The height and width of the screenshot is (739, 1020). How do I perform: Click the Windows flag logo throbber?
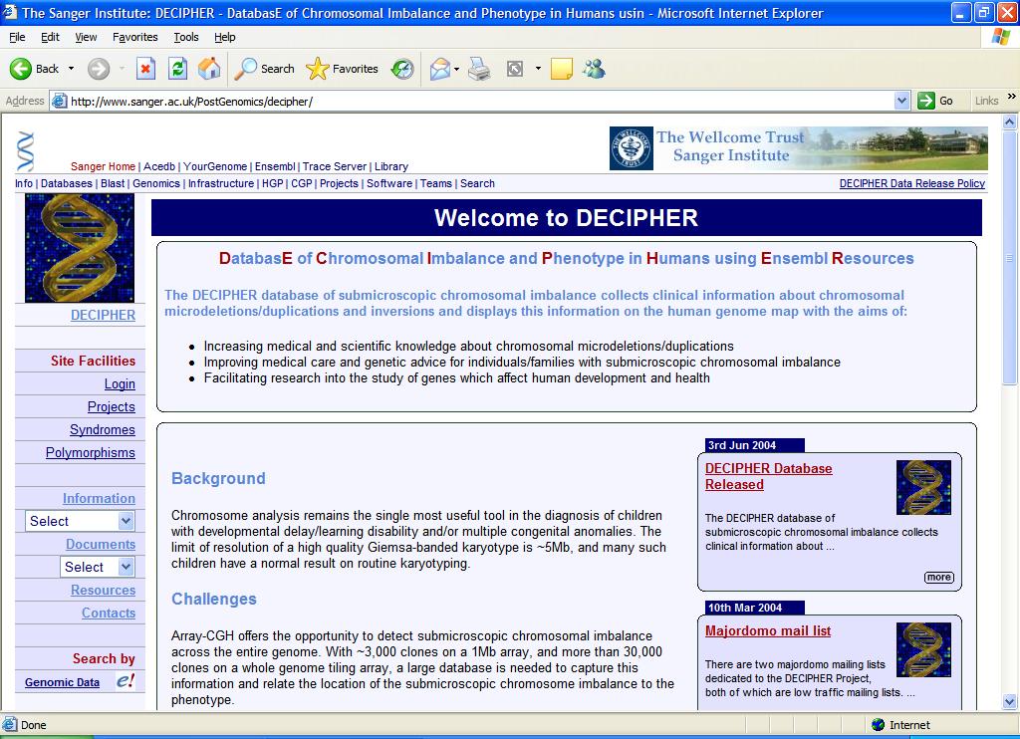pyautogui.click(x=1000, y=37)
